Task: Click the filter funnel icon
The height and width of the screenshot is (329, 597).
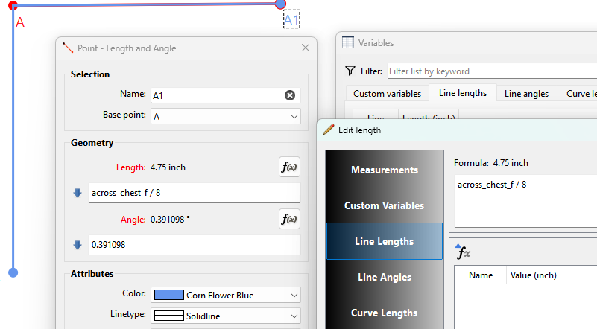Action: pyautogui.click(x=350, y=71)
